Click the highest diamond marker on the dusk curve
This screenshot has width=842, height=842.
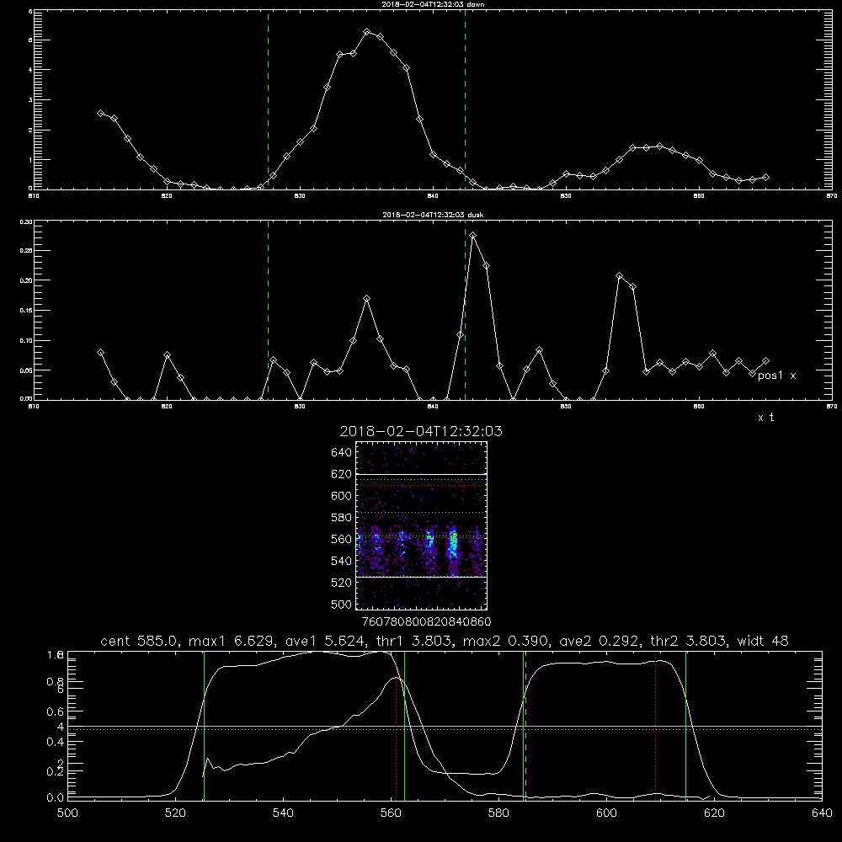click(472, 236)
